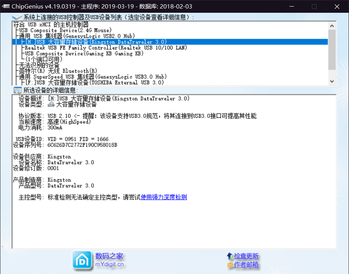Screen dimensions: 349x274
Task: Click the mYdigit.cn text link
Action: [109, 264]
